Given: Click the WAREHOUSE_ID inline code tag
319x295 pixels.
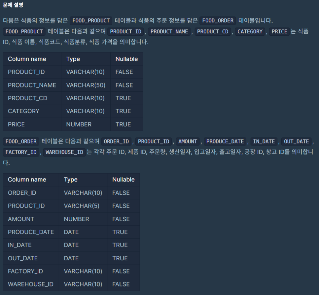Looking at the screenshot, I should tap(64, 152).
